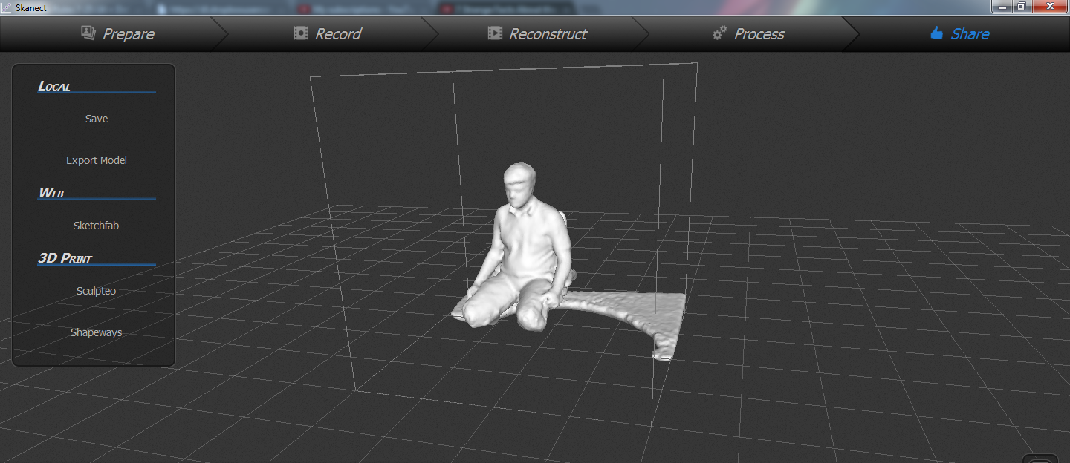The image size is (1070, 463).
Task: Save the scan locally
Action: click(x=96, y=118)
